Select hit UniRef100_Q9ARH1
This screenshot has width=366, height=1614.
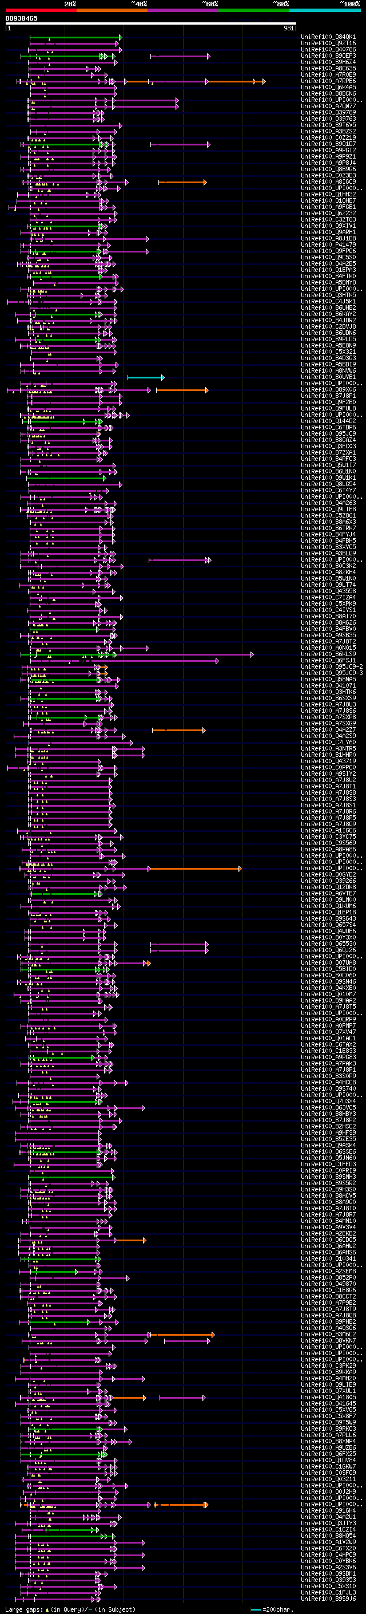[328, 232]
